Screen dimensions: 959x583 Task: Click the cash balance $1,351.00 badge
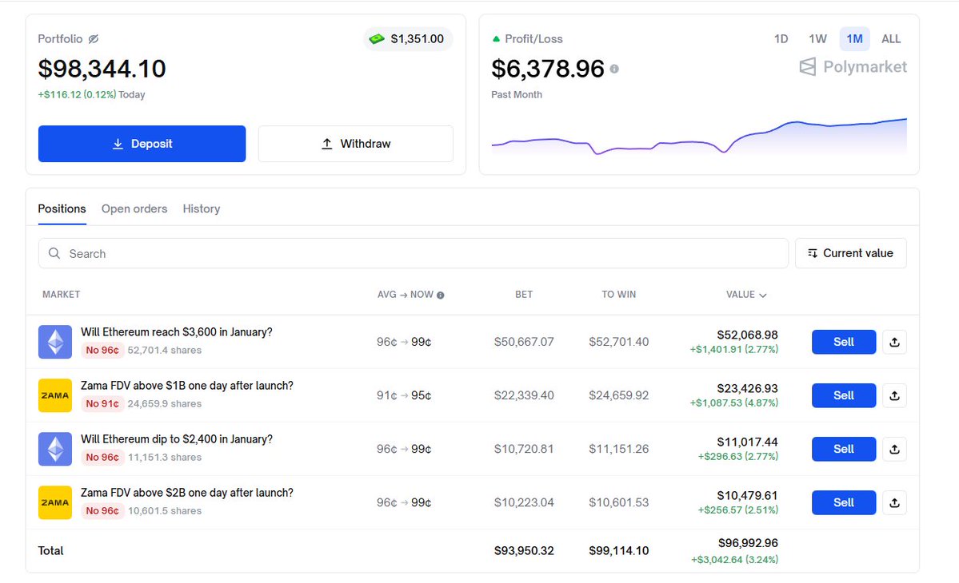click(x=408, y=39)
